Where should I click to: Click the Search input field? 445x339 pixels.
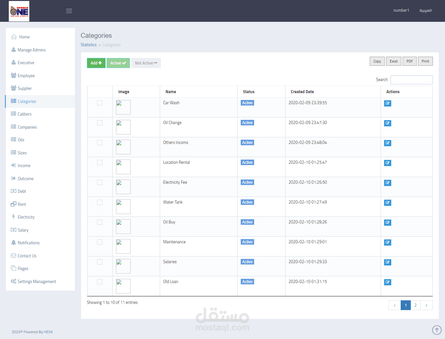tap(412, 80)
